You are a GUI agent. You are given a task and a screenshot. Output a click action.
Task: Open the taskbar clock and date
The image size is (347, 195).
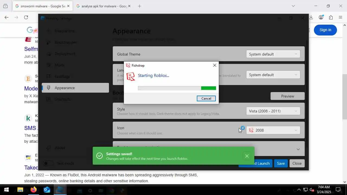tap(324, 190)
